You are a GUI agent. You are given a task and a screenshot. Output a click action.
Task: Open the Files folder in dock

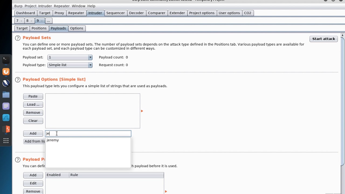6,95
